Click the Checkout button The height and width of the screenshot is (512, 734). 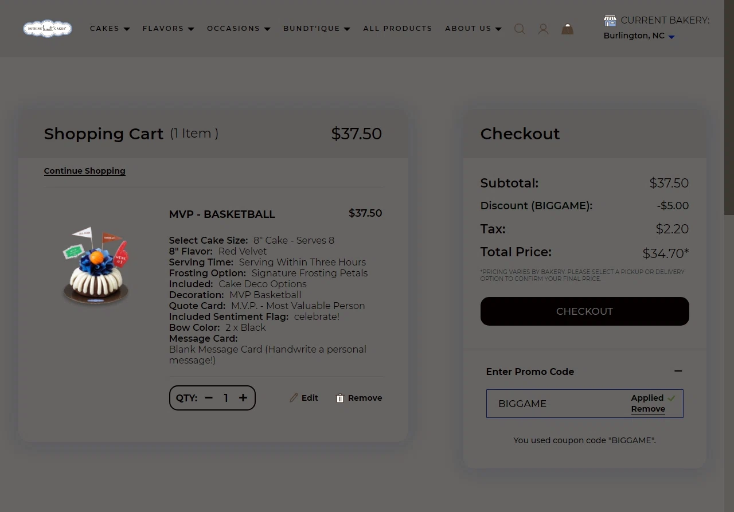[x=584, y=311]
